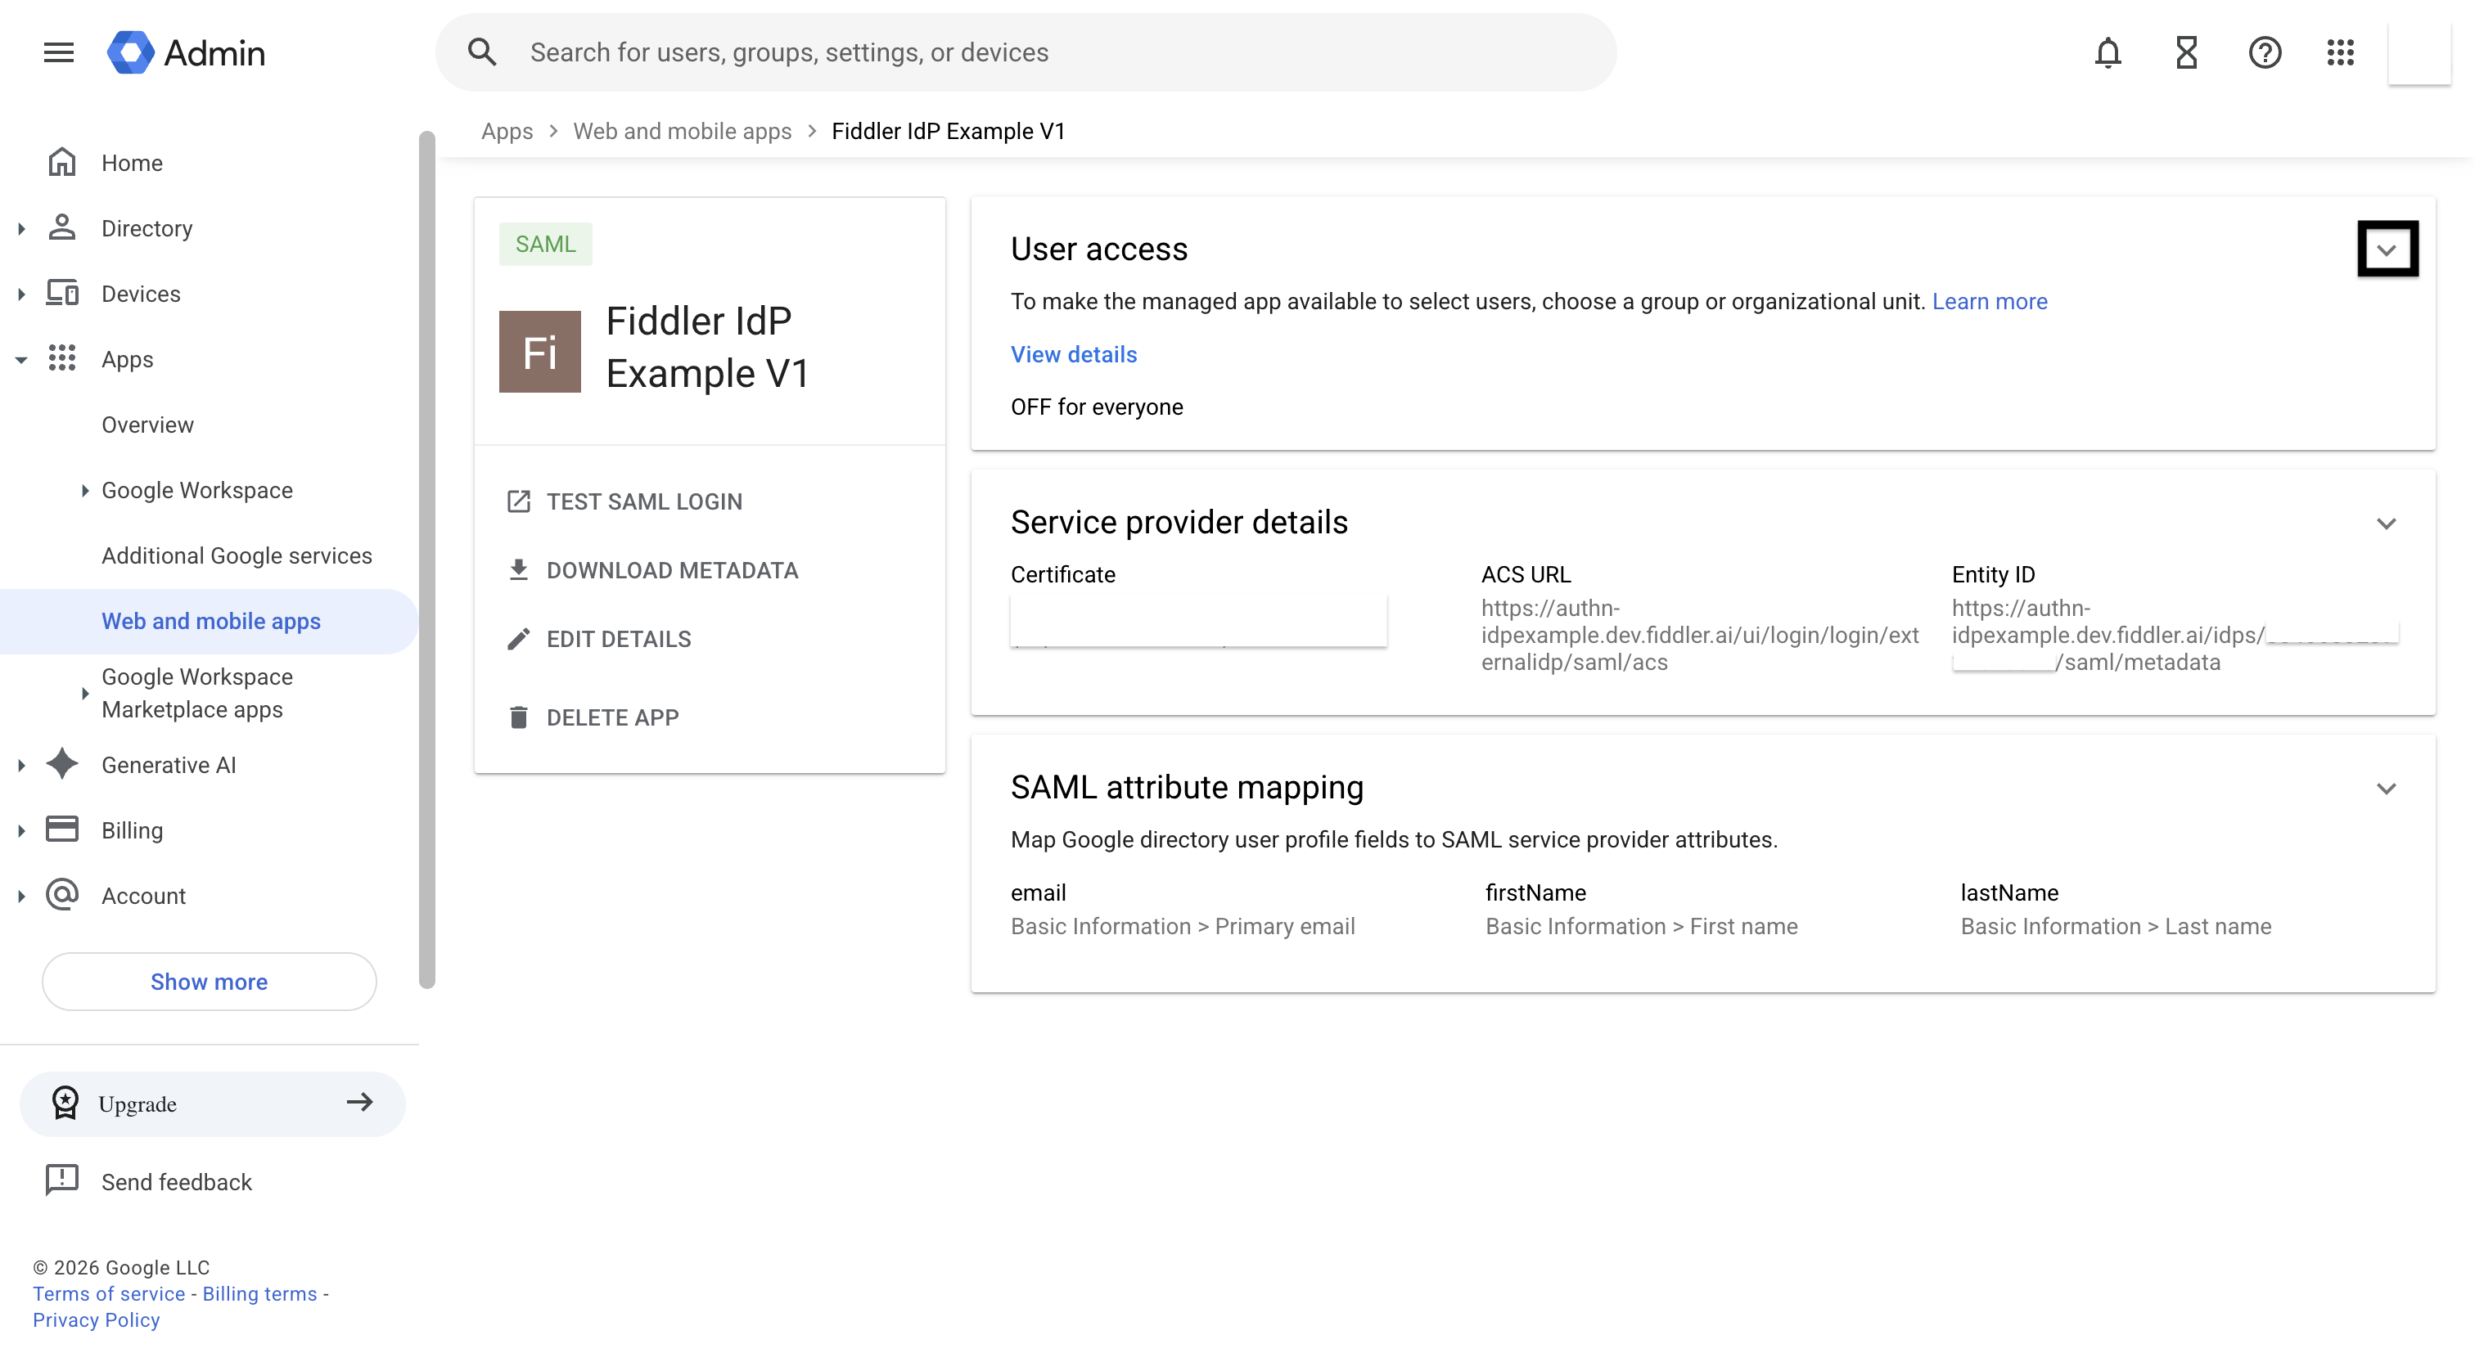Click the Billing card icon

[x=62, y=829]
